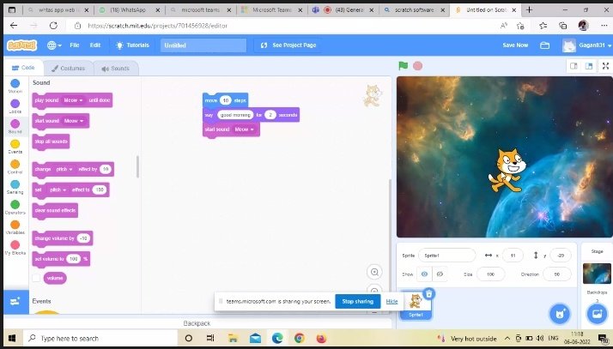Switch to the Code tab
The image size is (613, 349).
[23, 68]
